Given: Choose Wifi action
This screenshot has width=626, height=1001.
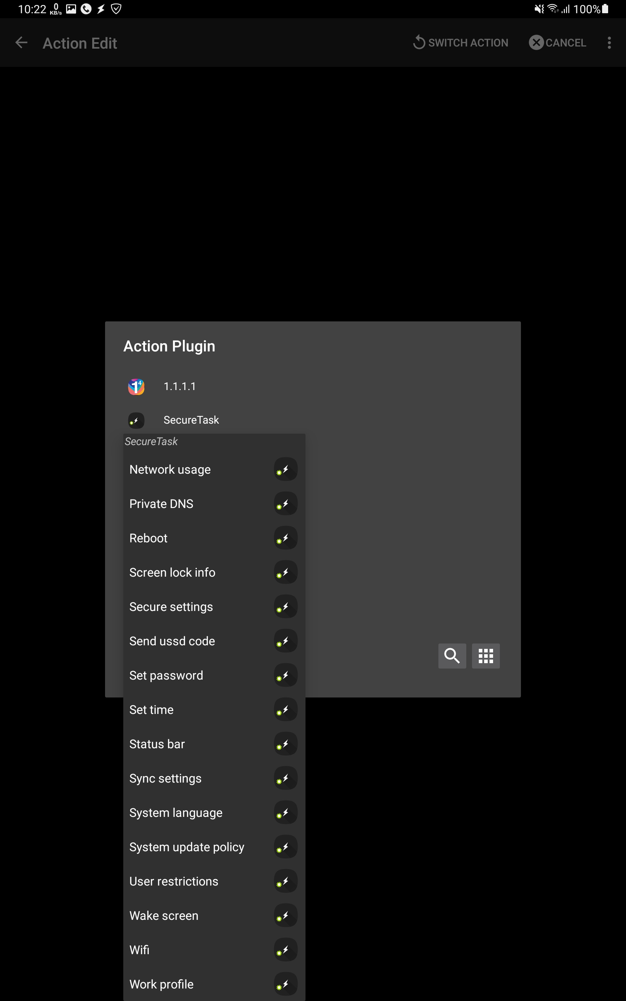Looking at the screenshot, I should click(x=214, y=950).
